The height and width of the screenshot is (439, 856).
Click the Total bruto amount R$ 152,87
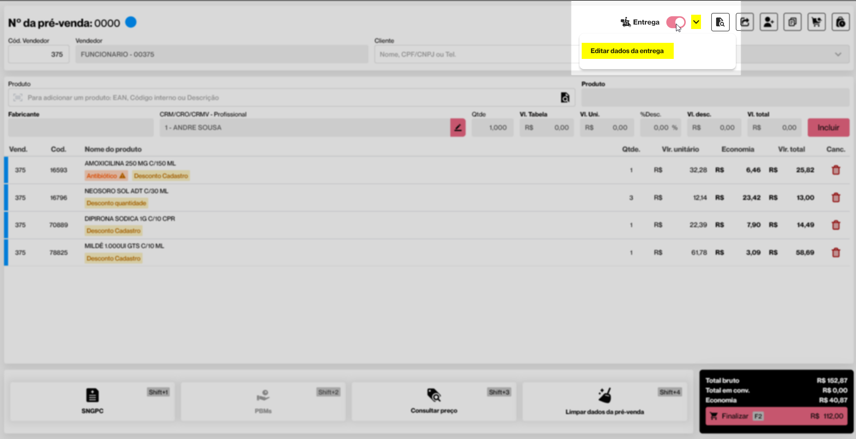[832, 381]
